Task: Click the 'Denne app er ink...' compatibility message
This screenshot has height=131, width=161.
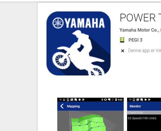Action: (144, 51)
